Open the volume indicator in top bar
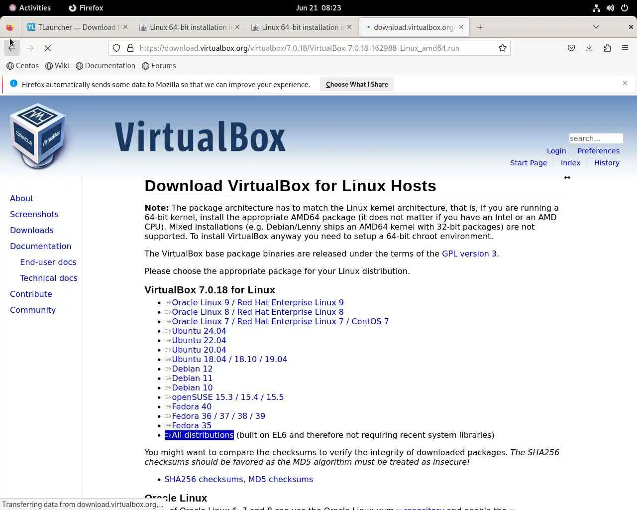The width and height of the screenshot is (637, 510). coord(610,8)
